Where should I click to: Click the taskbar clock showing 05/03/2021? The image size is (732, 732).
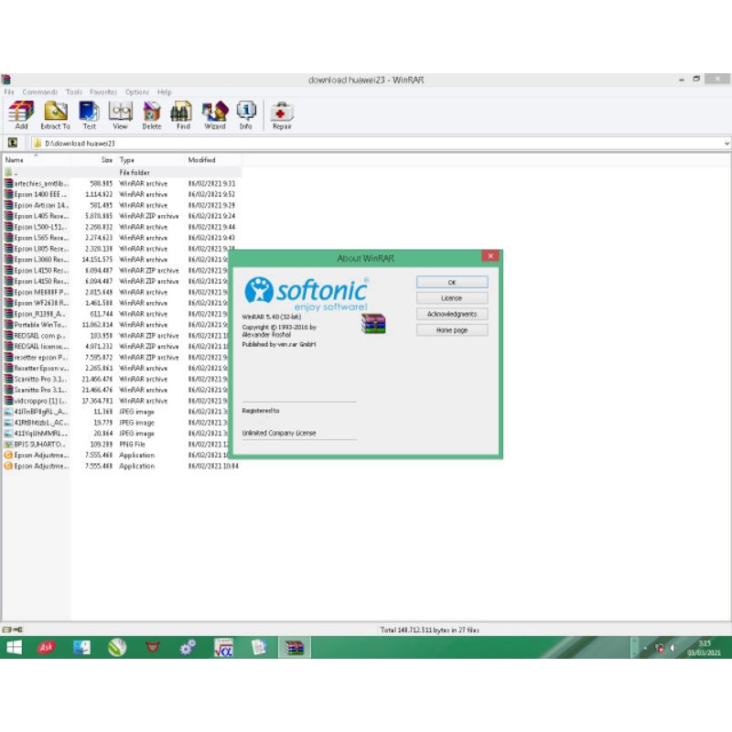tap(704, 648)
